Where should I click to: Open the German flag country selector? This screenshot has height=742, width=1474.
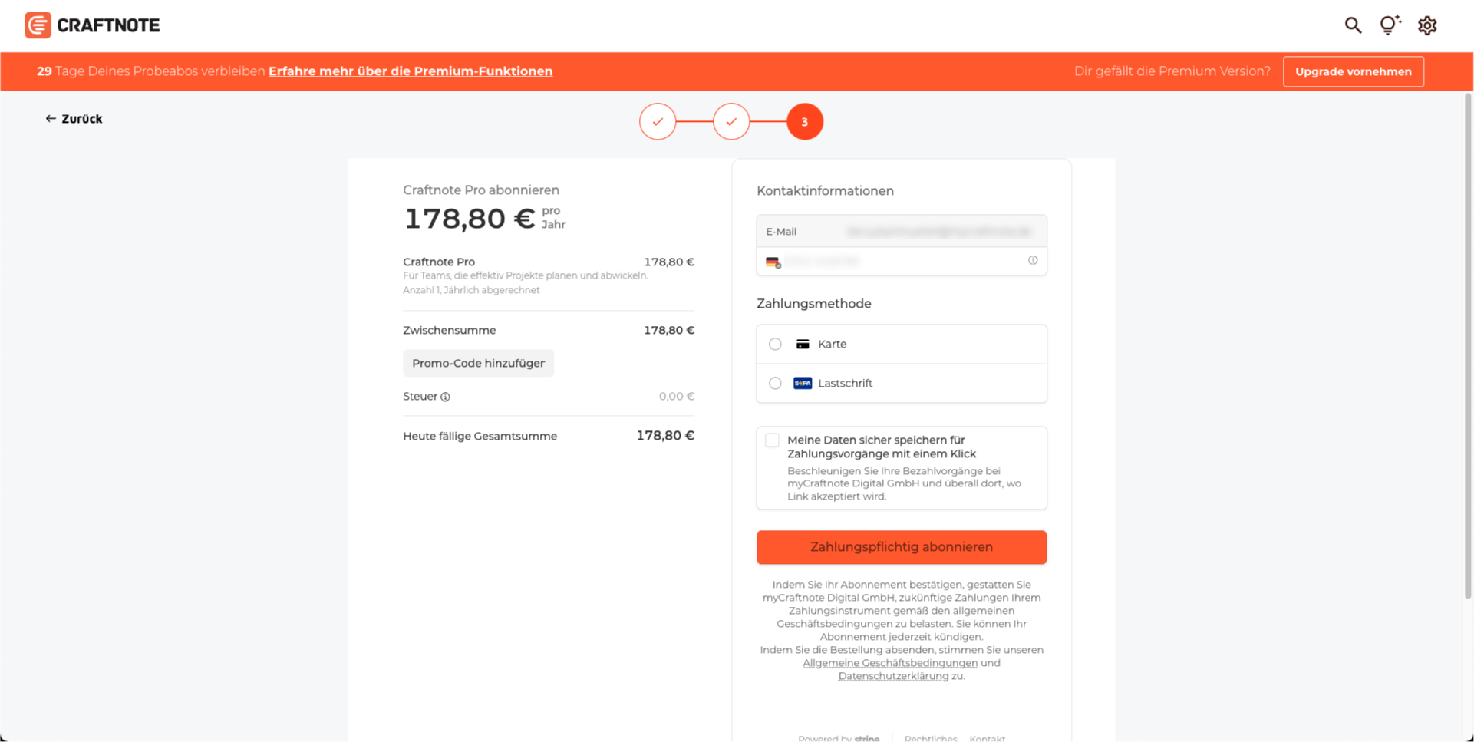click(x=773, y=262)
